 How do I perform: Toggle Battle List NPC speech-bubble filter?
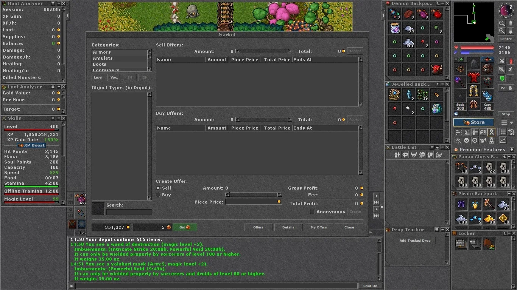405,155
